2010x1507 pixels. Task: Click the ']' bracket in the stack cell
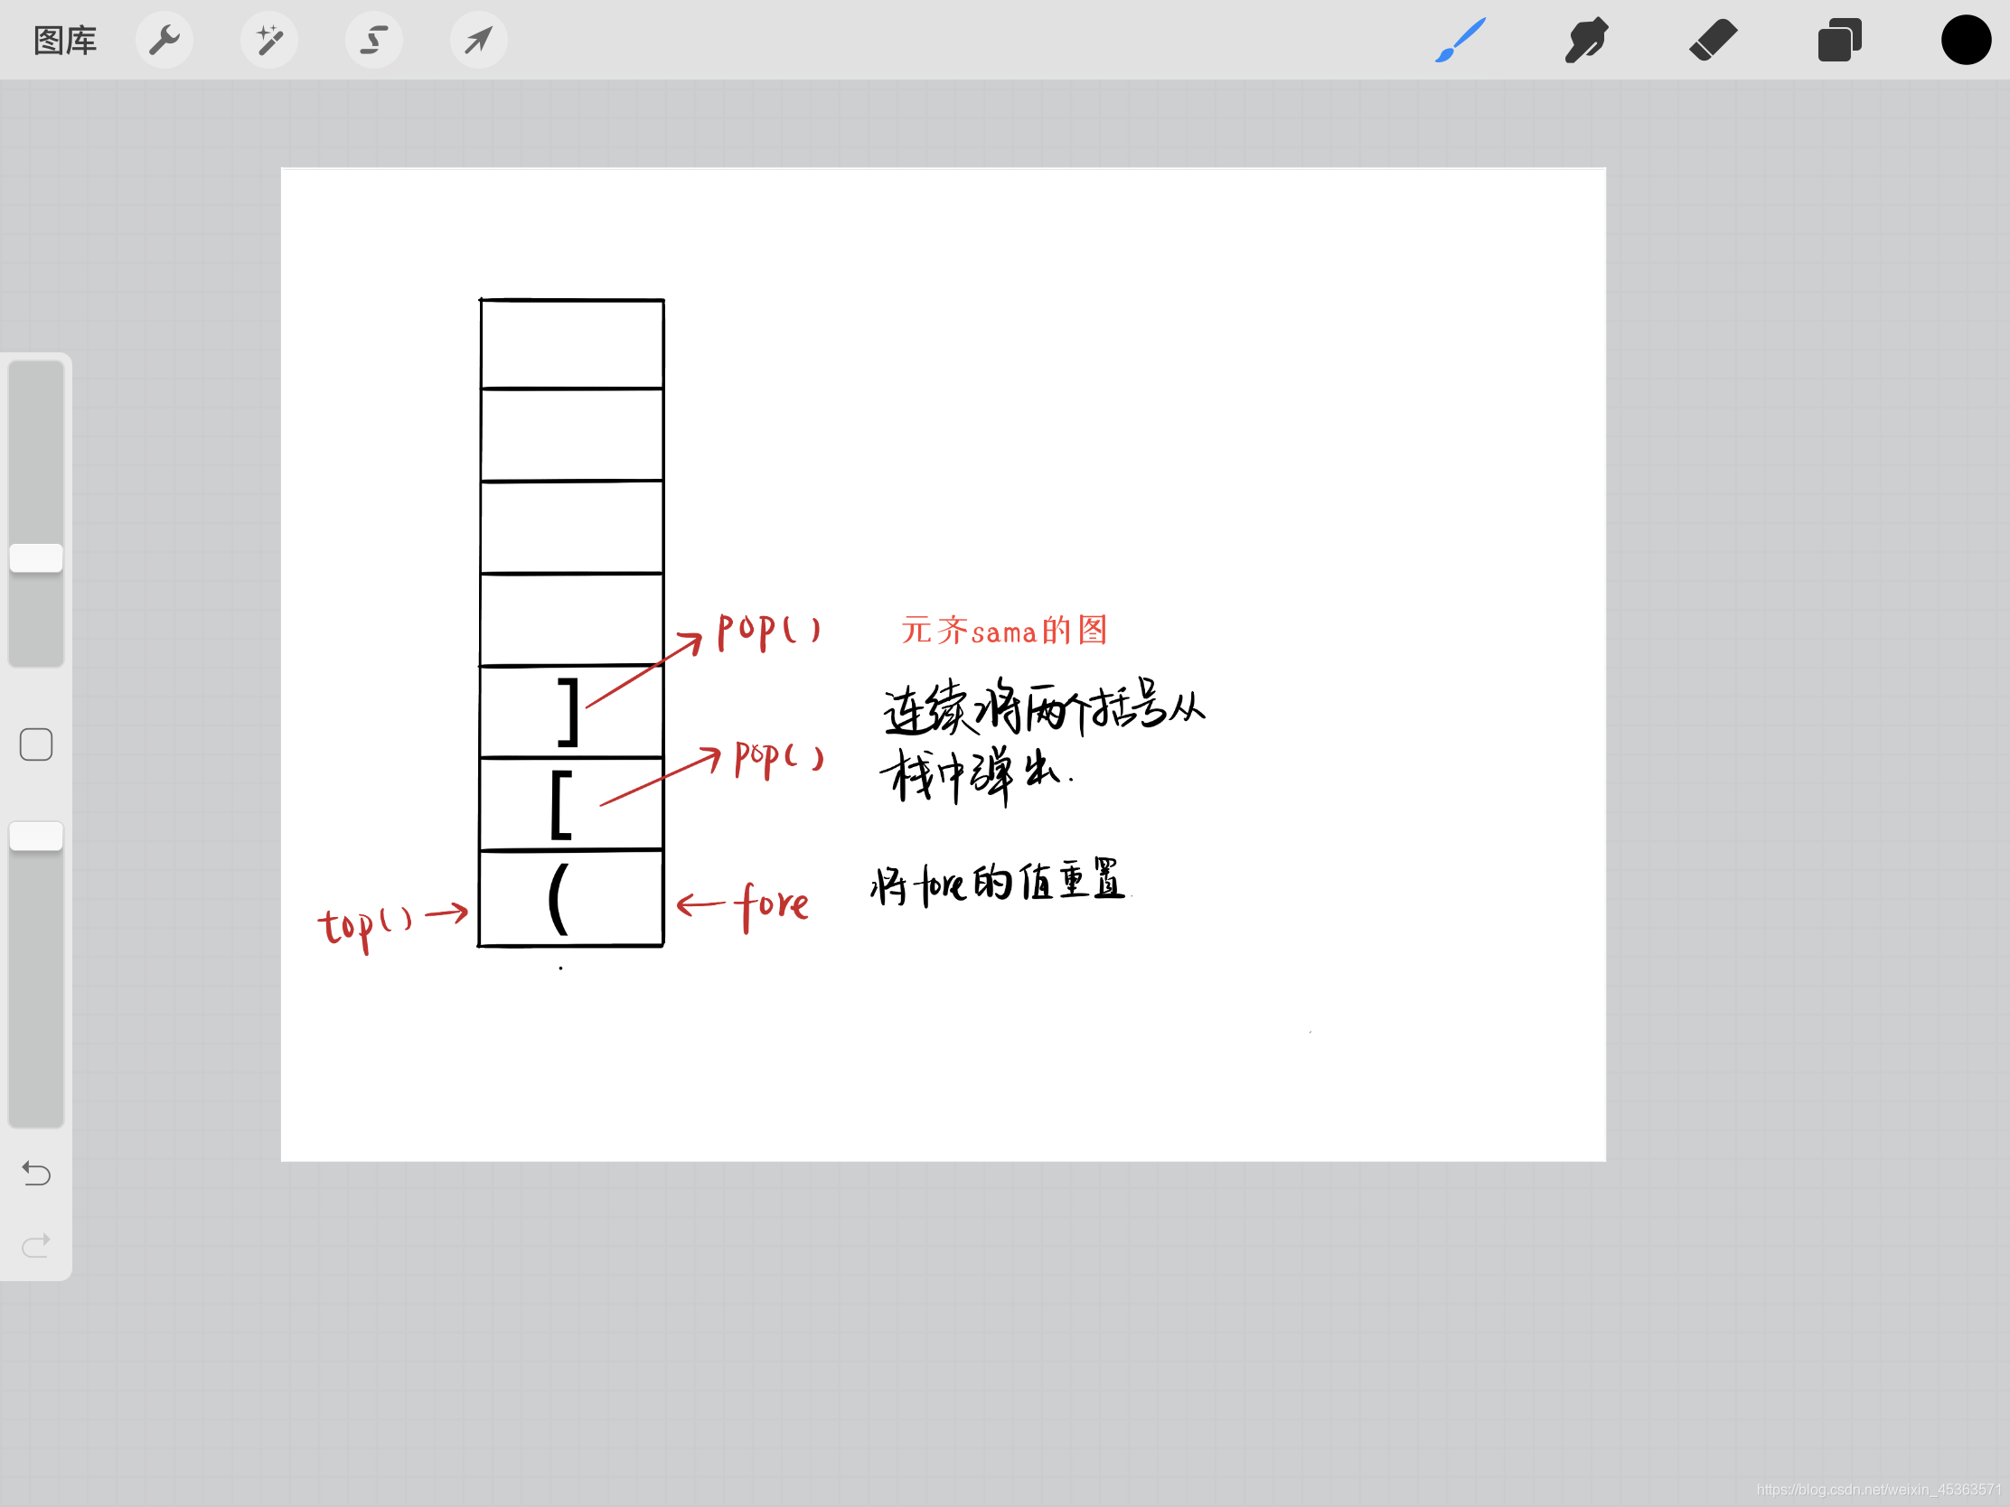(x=568, y=712)
